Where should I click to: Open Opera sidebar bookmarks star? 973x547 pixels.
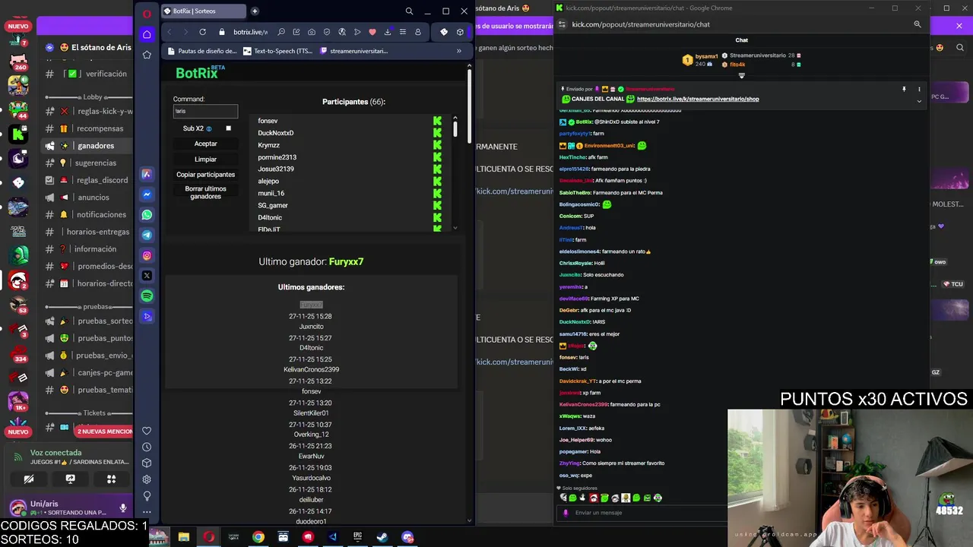[x=147, y=55]
